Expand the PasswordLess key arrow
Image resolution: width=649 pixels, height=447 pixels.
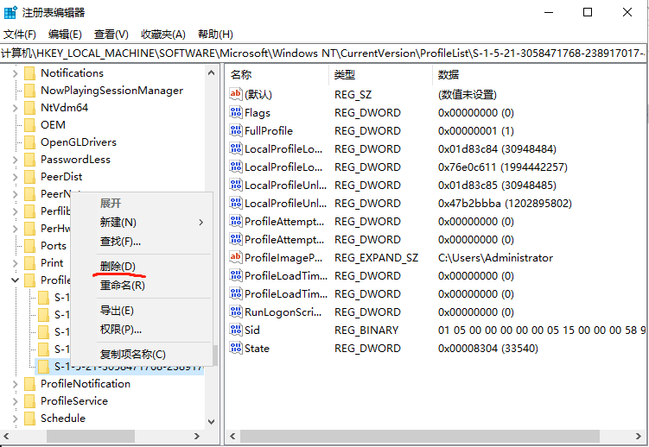(15, 160)
